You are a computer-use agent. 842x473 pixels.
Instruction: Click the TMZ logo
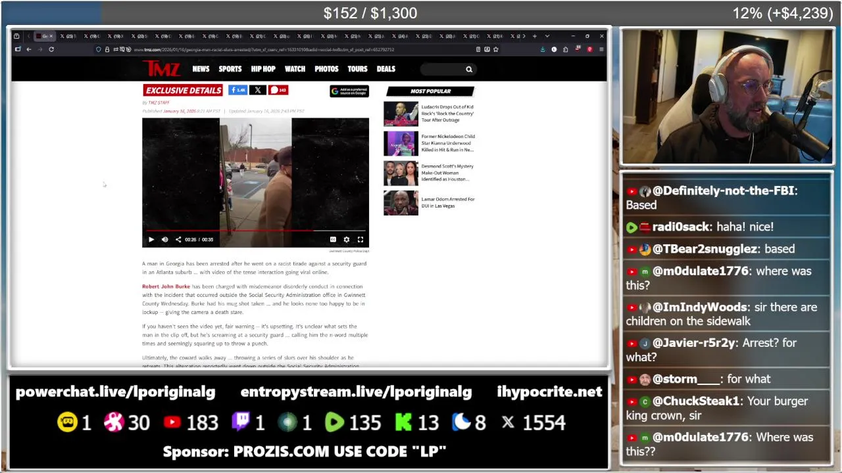click(x=161, y=68)
